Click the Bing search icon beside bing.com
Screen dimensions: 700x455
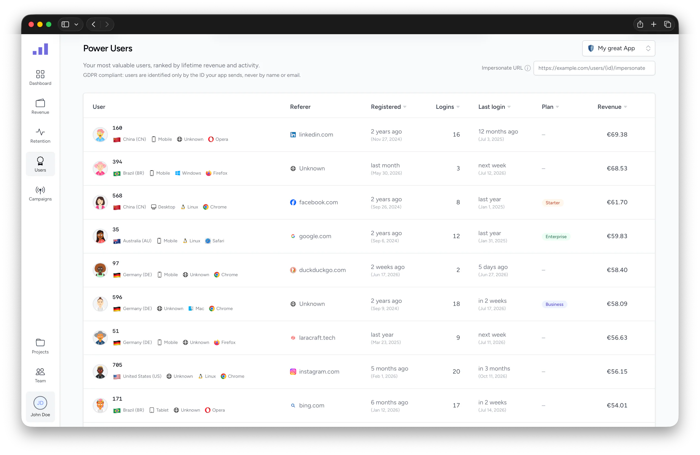point(293,405)
